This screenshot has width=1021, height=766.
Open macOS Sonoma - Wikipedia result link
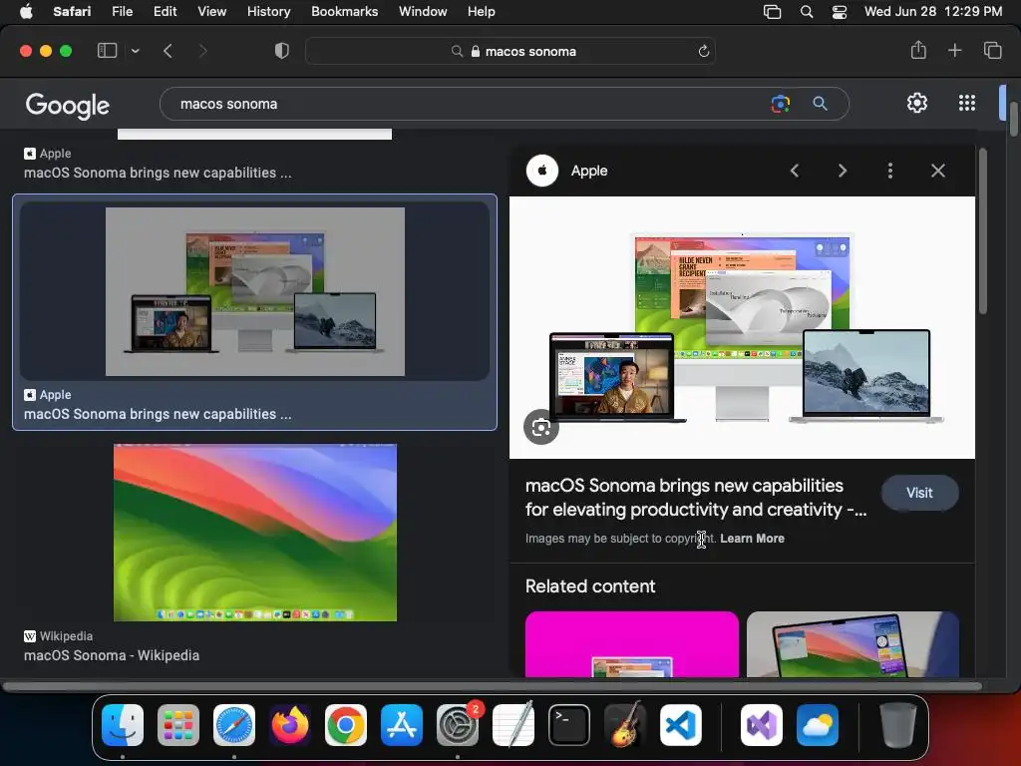112,656
